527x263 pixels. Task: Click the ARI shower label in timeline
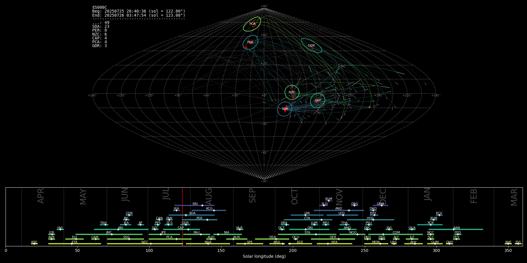tap(121, 228)
